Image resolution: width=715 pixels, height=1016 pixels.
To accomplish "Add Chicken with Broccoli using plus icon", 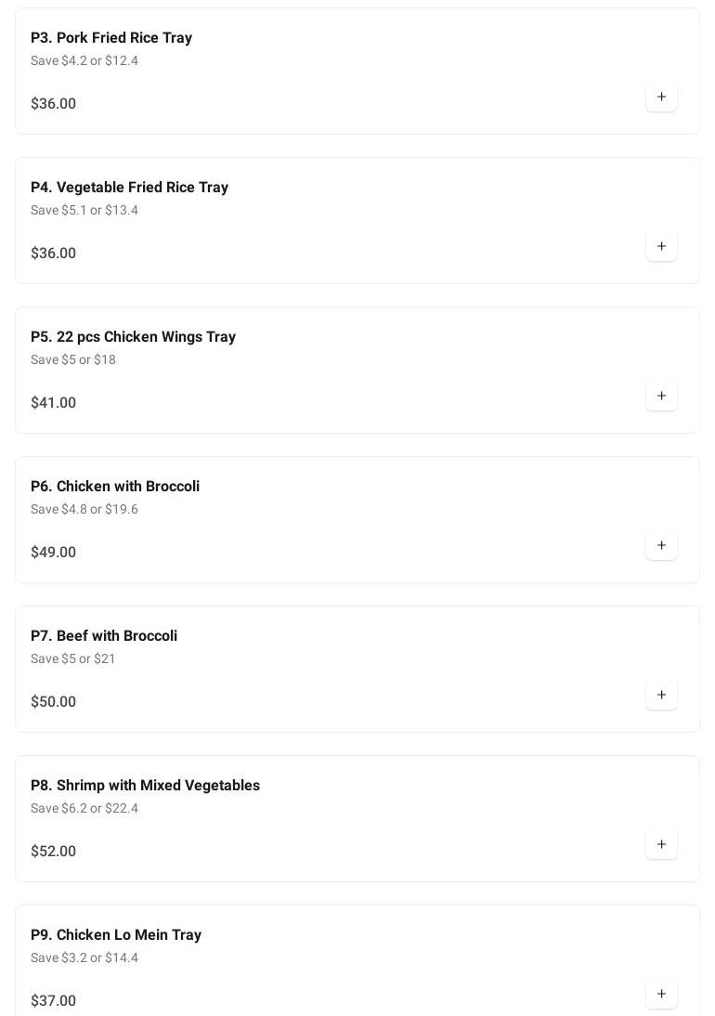I will click(661, 545).
